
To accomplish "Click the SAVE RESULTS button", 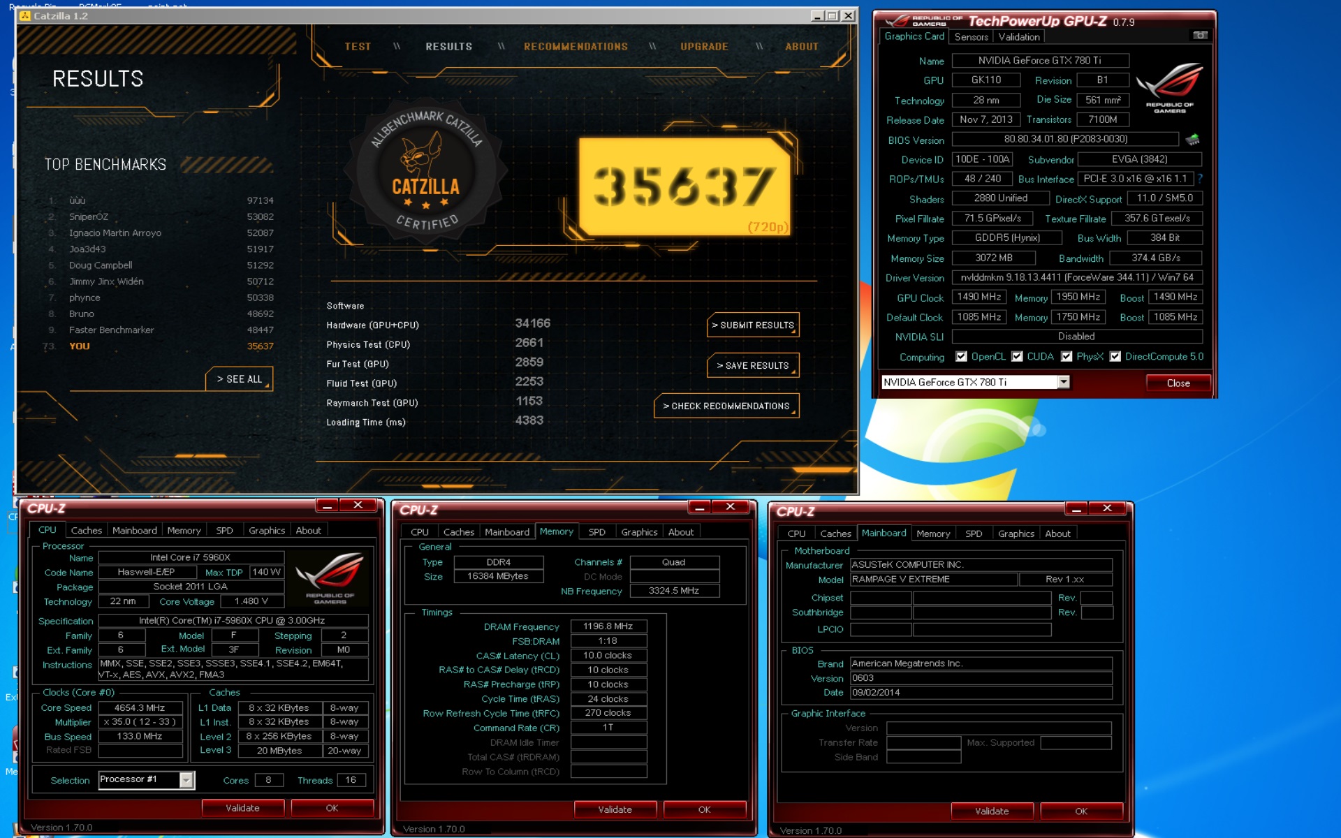I will click(753, 366).
